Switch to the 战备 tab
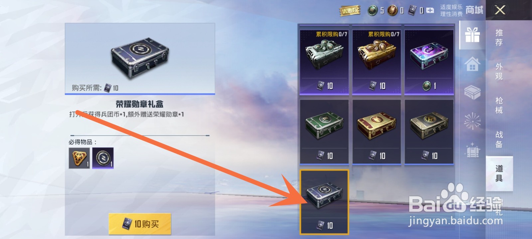This screenshot has height=239, width=532. point(499,139)
